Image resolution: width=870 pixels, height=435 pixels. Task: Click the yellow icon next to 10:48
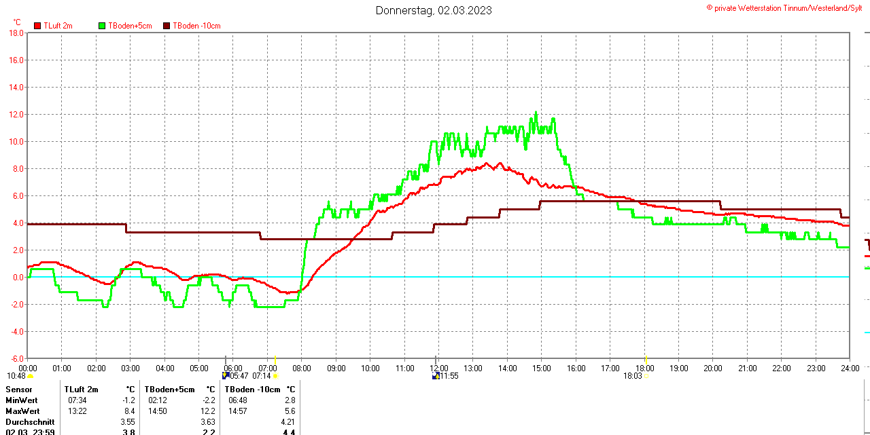(30, 376)
